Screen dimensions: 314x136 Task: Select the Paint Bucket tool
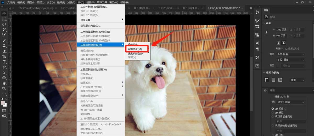pyautogui.click(x=4, y=56)
